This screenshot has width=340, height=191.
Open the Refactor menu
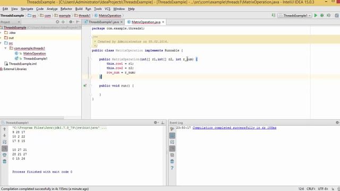coord(66,9)
